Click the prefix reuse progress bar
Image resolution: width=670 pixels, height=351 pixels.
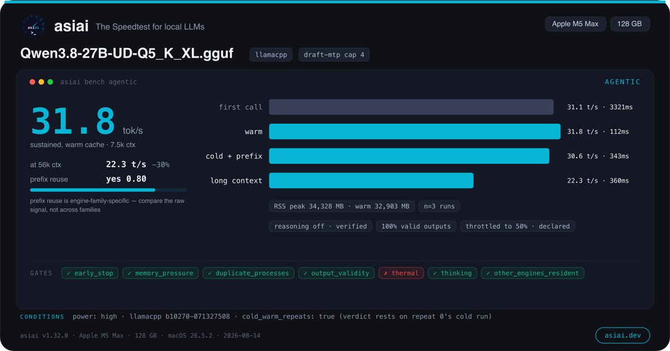pos(108,190)
